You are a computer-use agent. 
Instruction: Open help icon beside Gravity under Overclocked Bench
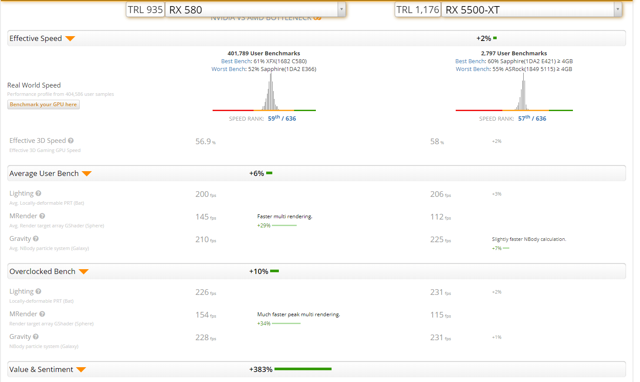(x=36, y=337)
